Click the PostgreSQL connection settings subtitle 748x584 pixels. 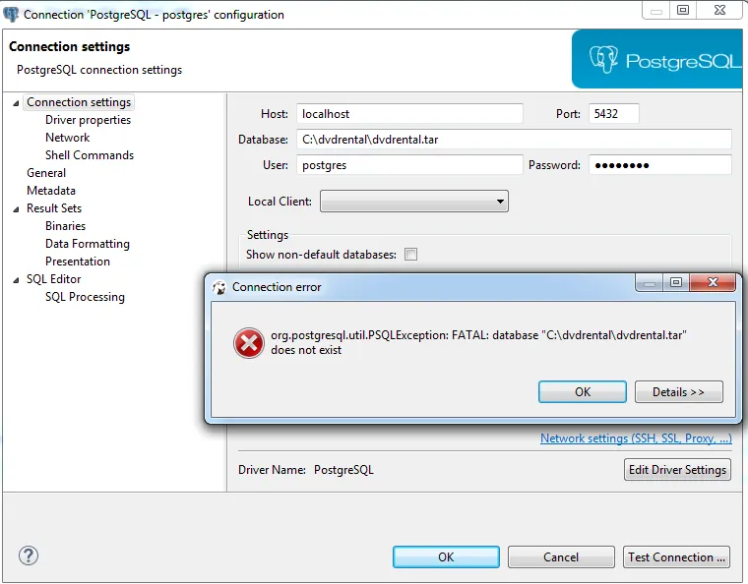[x=99, y=70]
